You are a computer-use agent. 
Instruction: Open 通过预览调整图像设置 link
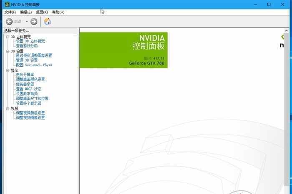pyautogui.click(x=34, y=55)
